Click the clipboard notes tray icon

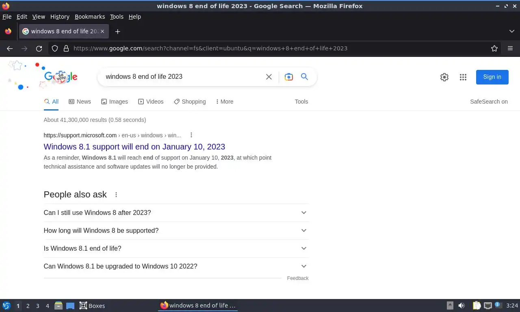tap(477, 305)
